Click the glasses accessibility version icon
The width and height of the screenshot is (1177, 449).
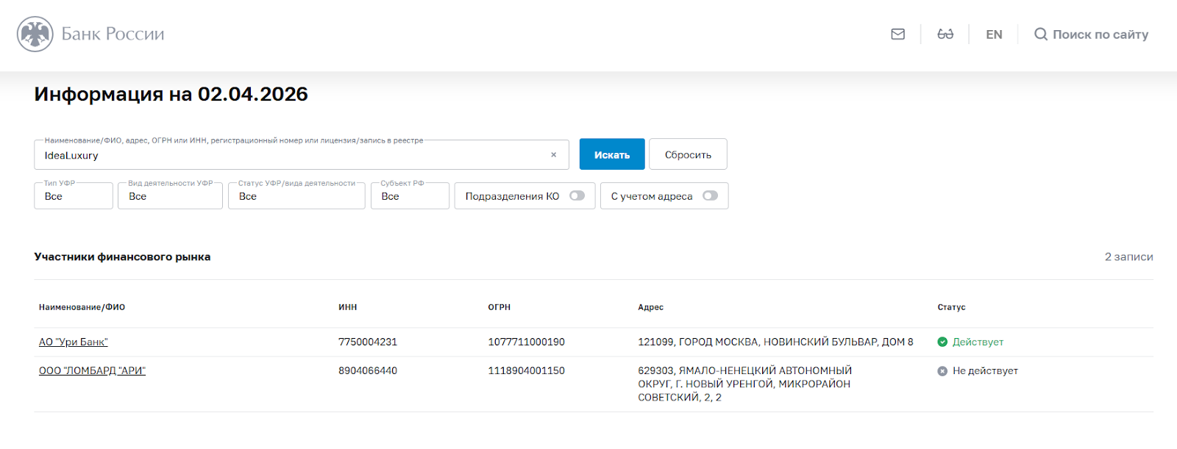(x=945, y=34)
